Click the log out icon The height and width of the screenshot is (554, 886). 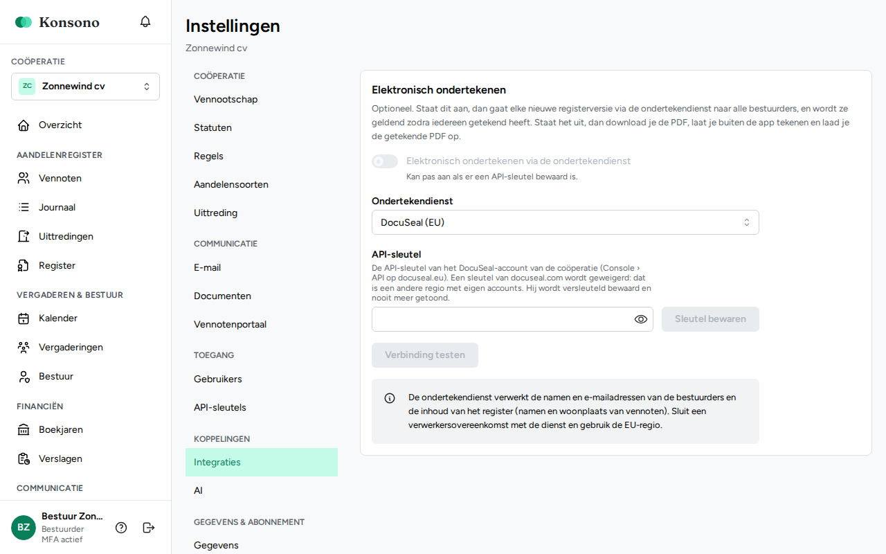tap(149, 528)
